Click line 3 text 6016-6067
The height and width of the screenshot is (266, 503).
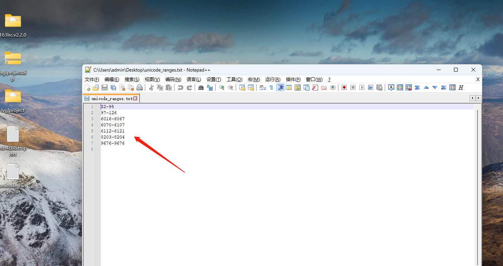click(x=113, y=119)
